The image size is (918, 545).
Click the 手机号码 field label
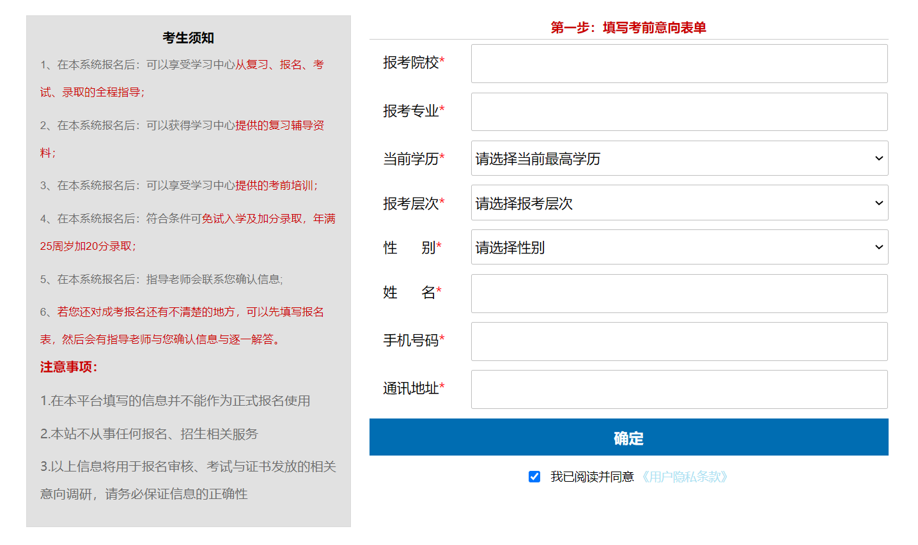click(x=414, y=341)
